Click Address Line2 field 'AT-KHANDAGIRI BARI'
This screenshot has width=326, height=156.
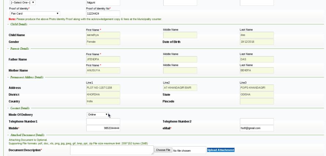pyautogui.click(x=180, y=88)
